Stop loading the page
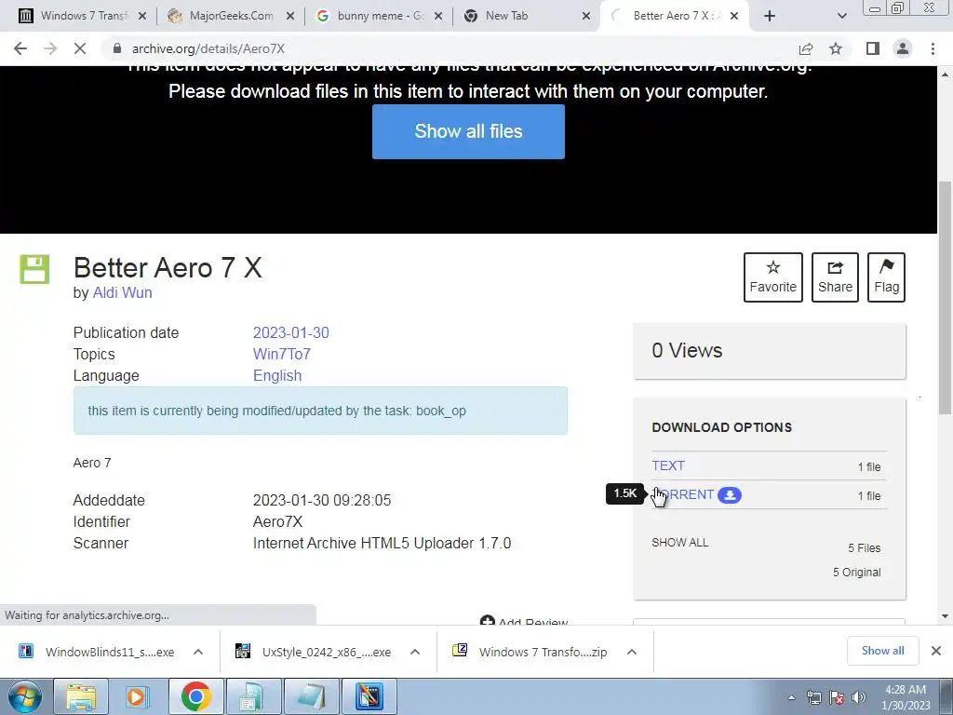Viewport: 953px width, 715px height. click(x=80, y=48)
